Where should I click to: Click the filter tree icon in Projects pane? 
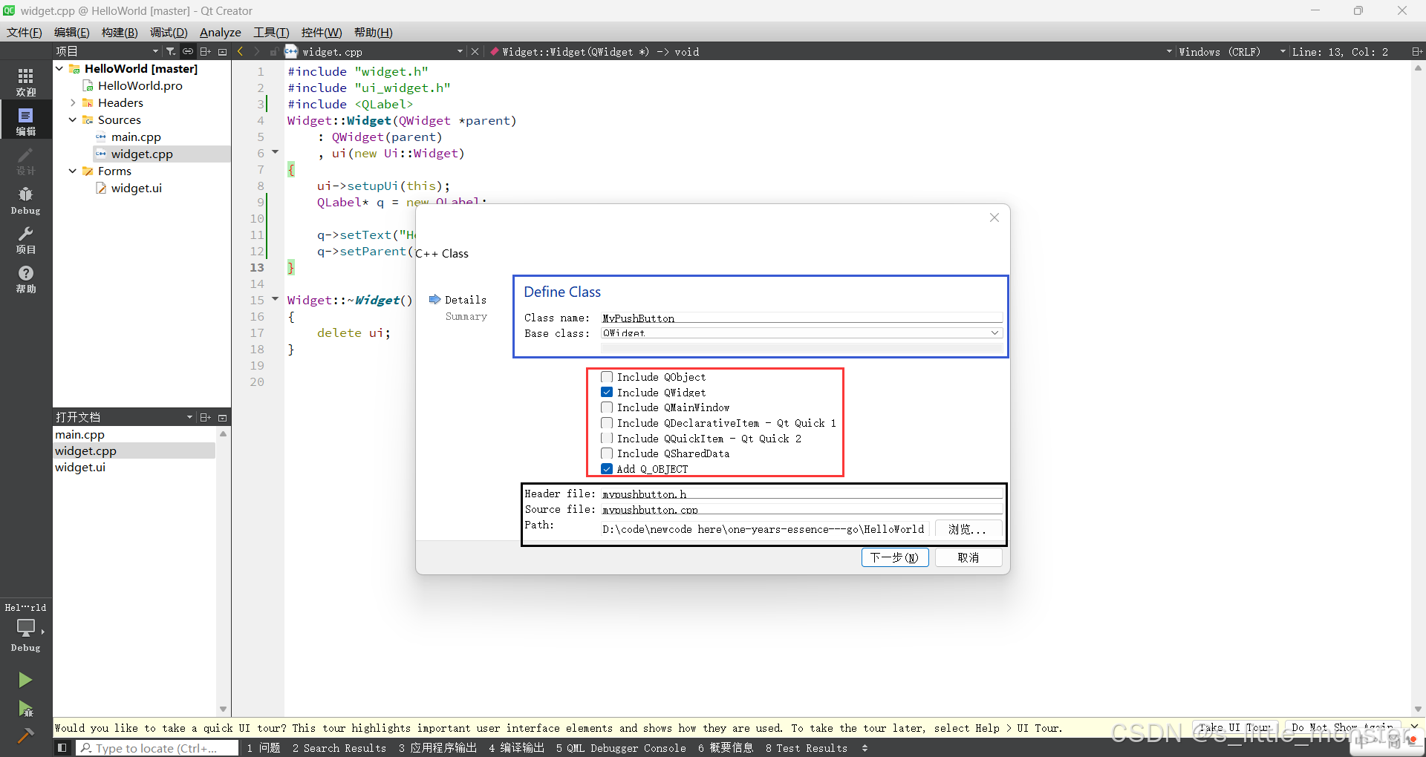pos(171,51)
